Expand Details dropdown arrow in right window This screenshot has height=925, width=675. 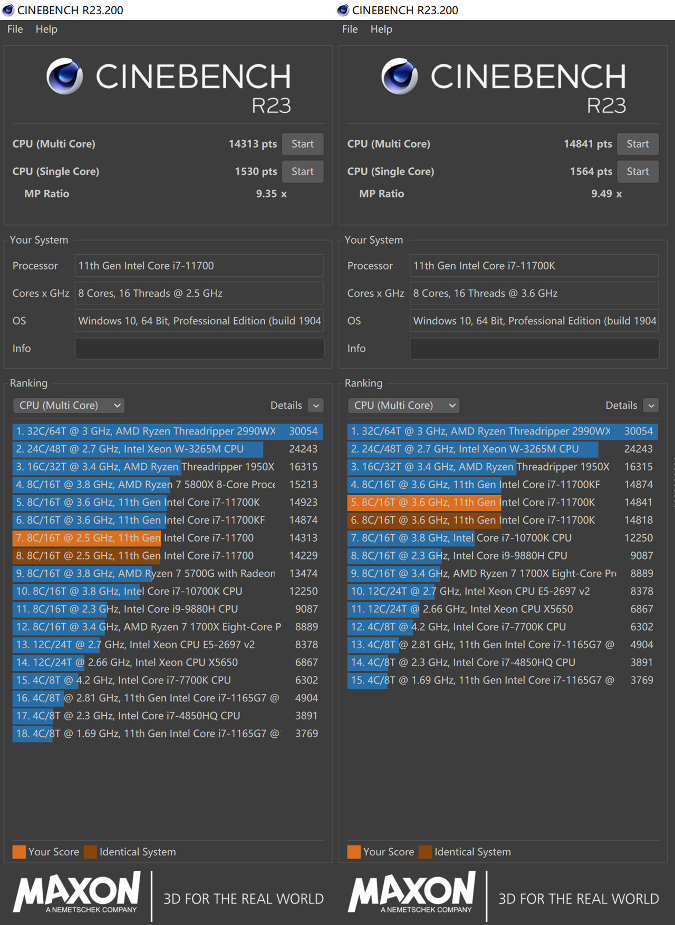(x=651, y=406)
